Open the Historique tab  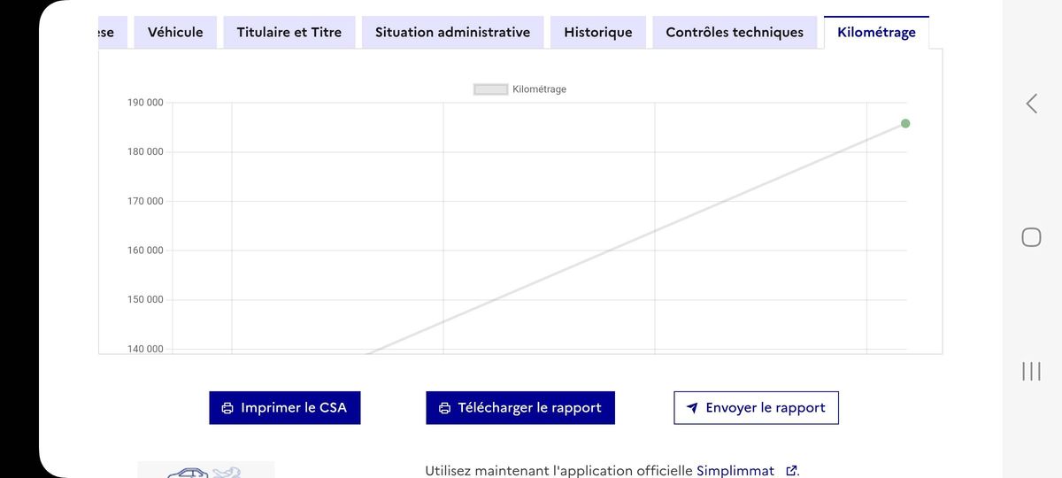coord(598,33)
